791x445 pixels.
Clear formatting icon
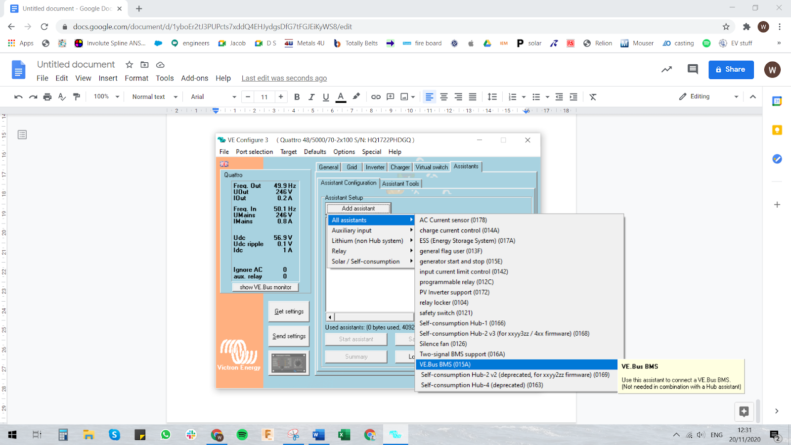[x=593, y=97]
